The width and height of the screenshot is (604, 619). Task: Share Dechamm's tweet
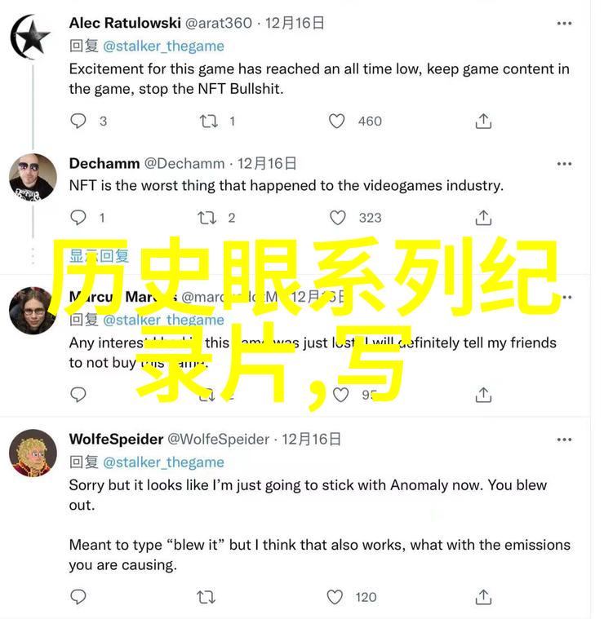tap(483, 218)
